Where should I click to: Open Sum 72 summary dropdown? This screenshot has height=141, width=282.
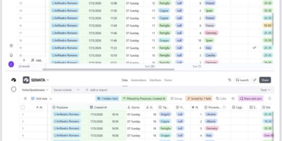[x=197, y=66]
